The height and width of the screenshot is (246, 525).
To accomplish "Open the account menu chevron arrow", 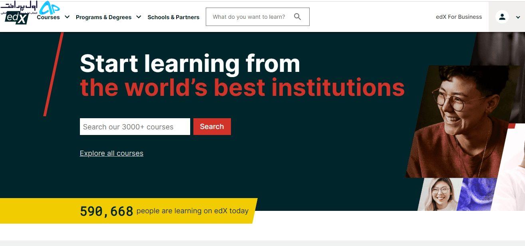I will (x=518, y=17).
